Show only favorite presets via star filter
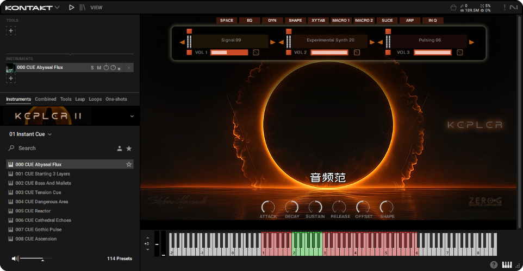The height and width of the screenshot is (271, 523). [x=129, y=149]
